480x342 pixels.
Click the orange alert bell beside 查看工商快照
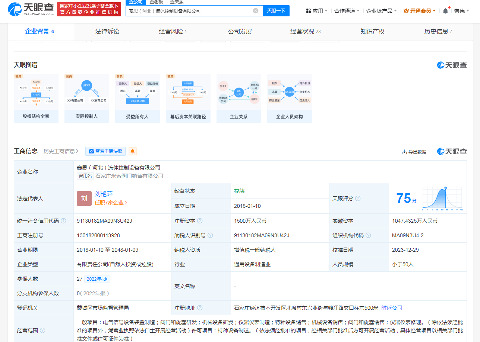(x=133, y=151)
